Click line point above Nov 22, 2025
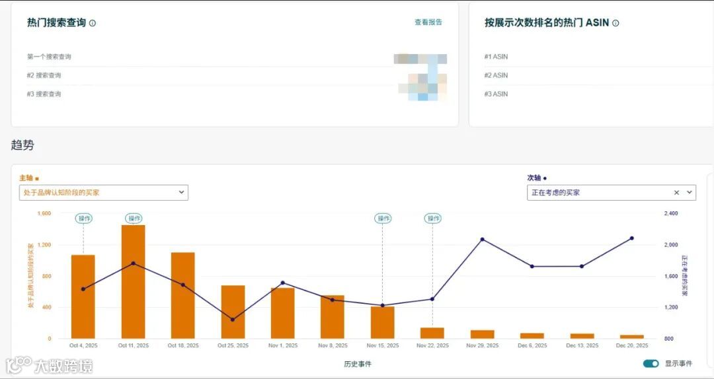Image resolution: width=714 pixels, height=379 pixels. [432, 299]
